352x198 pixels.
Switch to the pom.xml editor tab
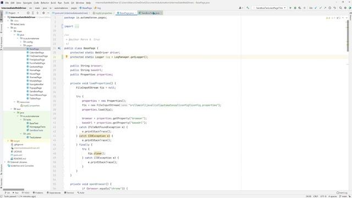tap(70, 13)
